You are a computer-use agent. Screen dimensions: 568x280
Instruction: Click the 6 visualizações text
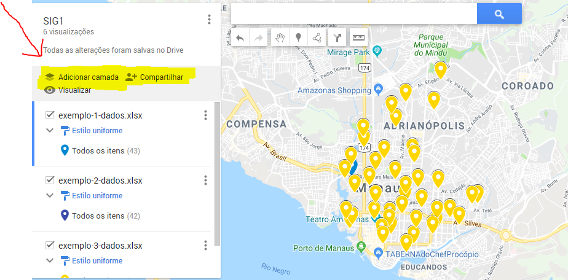click(x=68, y=32)
